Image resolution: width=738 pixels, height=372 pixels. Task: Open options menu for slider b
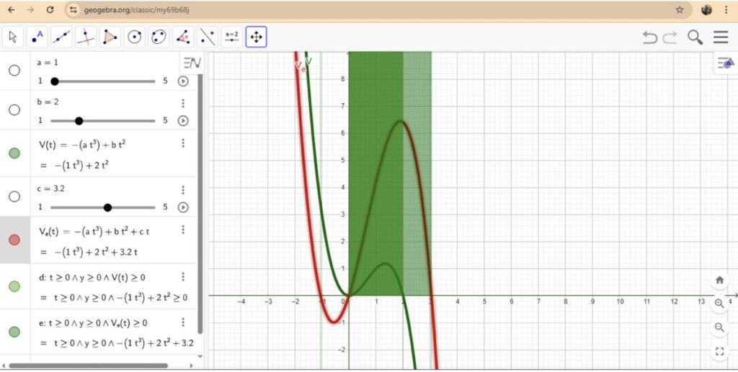pyautogui.click(x=183, y=103)
